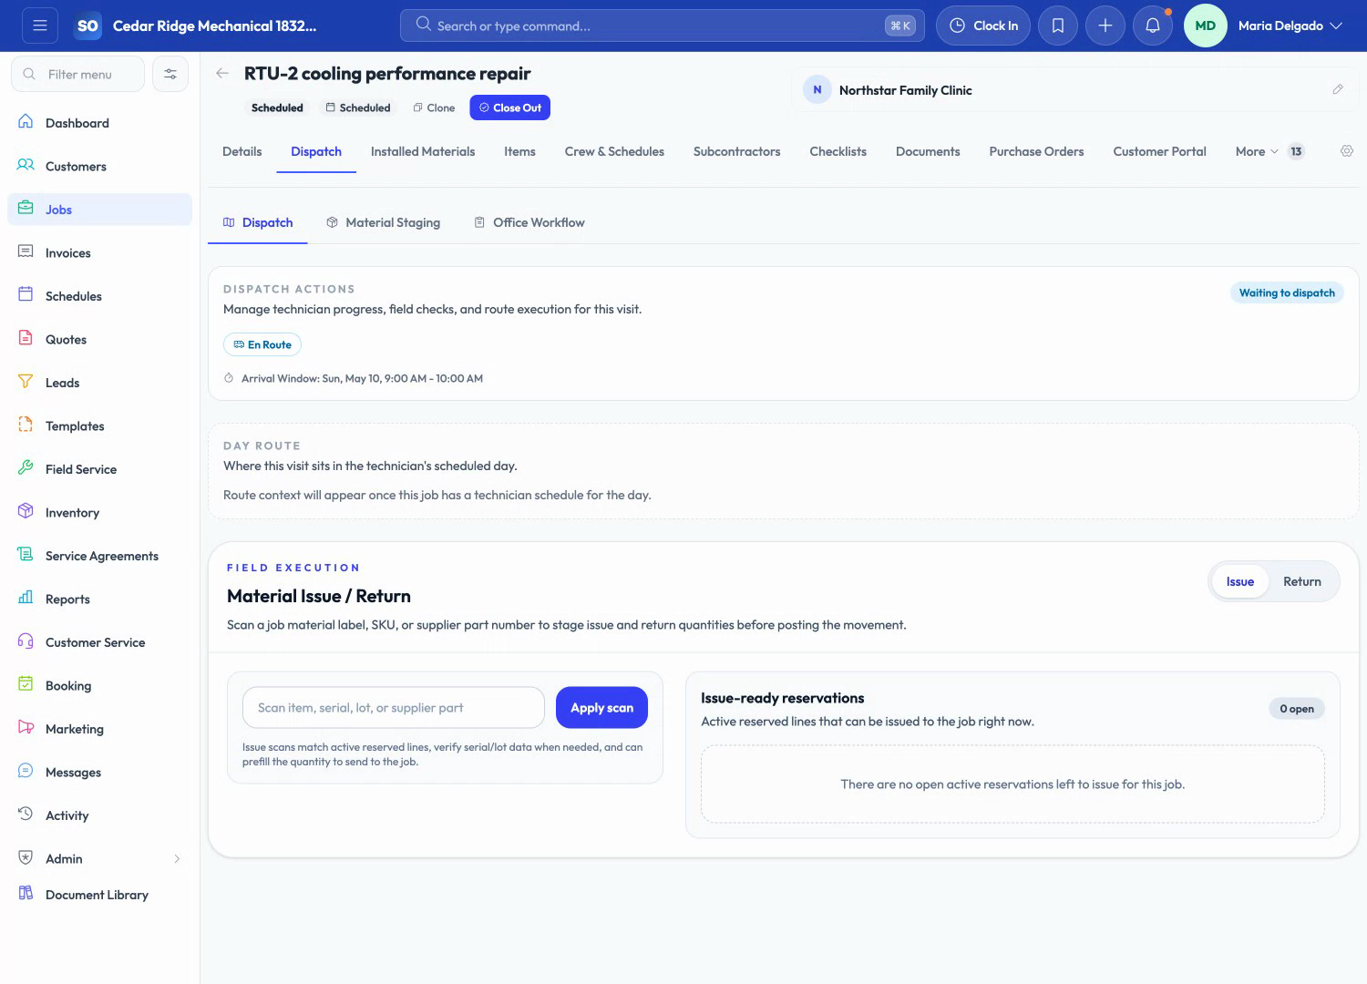Click the Schedules calendar icon
The image size is (1367, 984).
click(26, 295)
